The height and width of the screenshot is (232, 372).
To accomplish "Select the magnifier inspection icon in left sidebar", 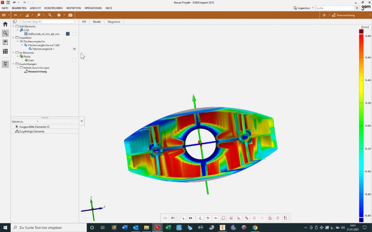I will click(x=5, y=33).
